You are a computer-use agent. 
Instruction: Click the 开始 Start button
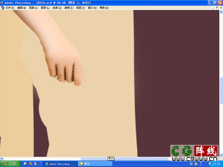coord(11,164)
